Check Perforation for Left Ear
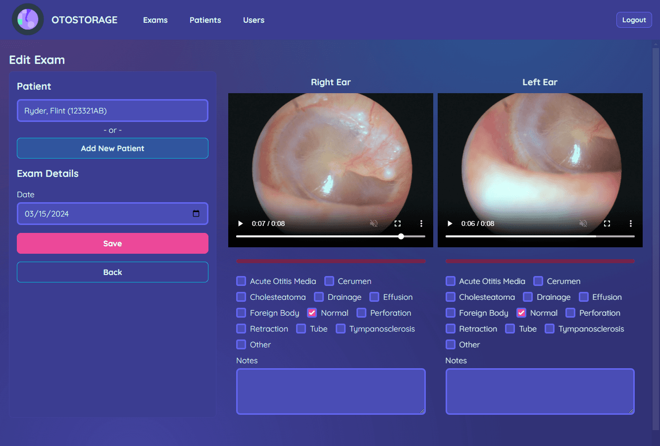 coord(570,313)
